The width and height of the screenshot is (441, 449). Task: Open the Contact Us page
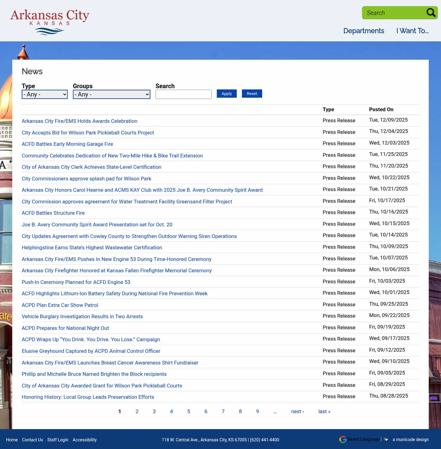click(x=32, y=440)
